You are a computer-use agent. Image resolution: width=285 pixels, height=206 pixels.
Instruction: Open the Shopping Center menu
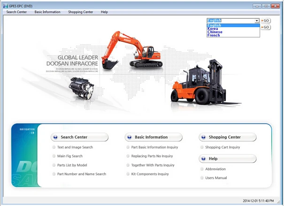point(80,12)
